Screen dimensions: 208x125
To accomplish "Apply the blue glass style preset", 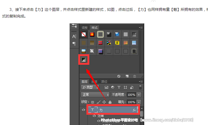I will coord(117,34).
